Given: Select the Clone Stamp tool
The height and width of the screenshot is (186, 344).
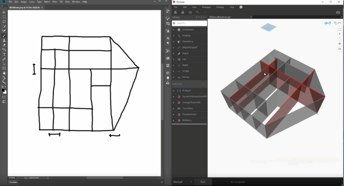Looking at the screenshot, I should coord(4,40).
